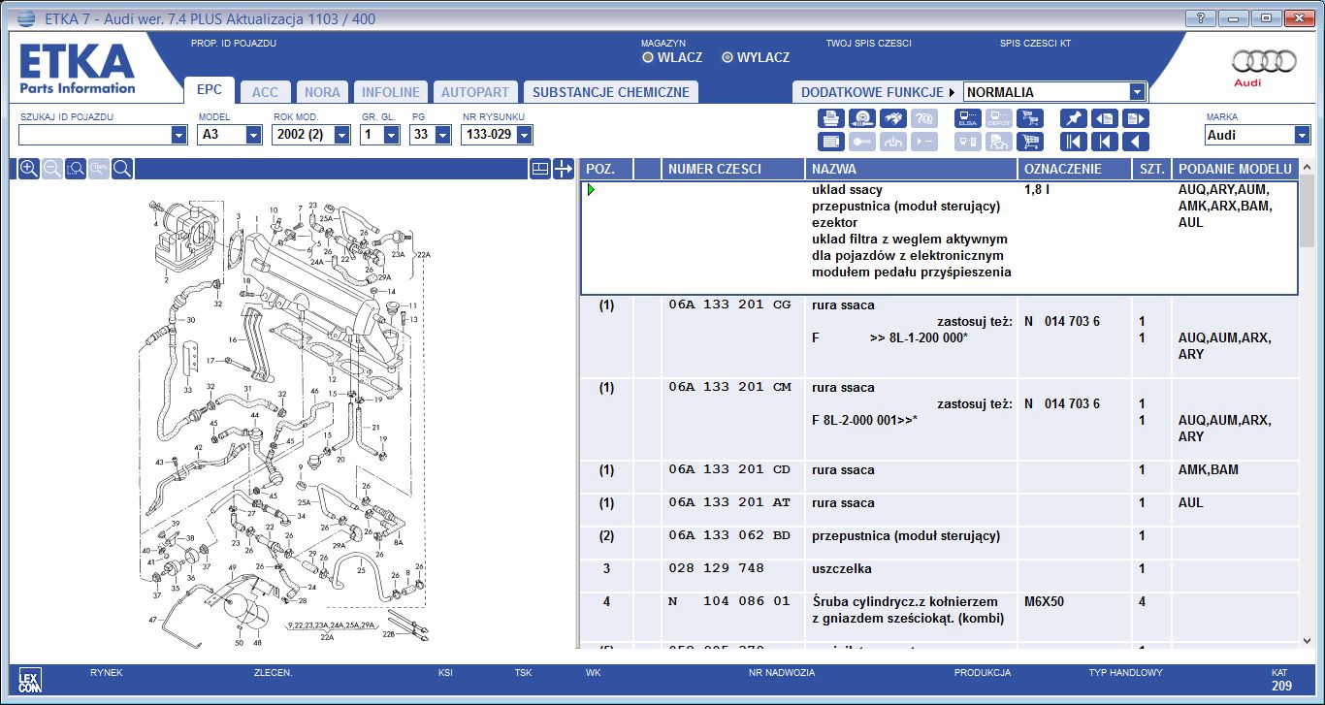The image size is (1325, 705).
Task: Open the MARKA dropdown showing Audi
Action: pyautogui.click(x=1302, y=136)
